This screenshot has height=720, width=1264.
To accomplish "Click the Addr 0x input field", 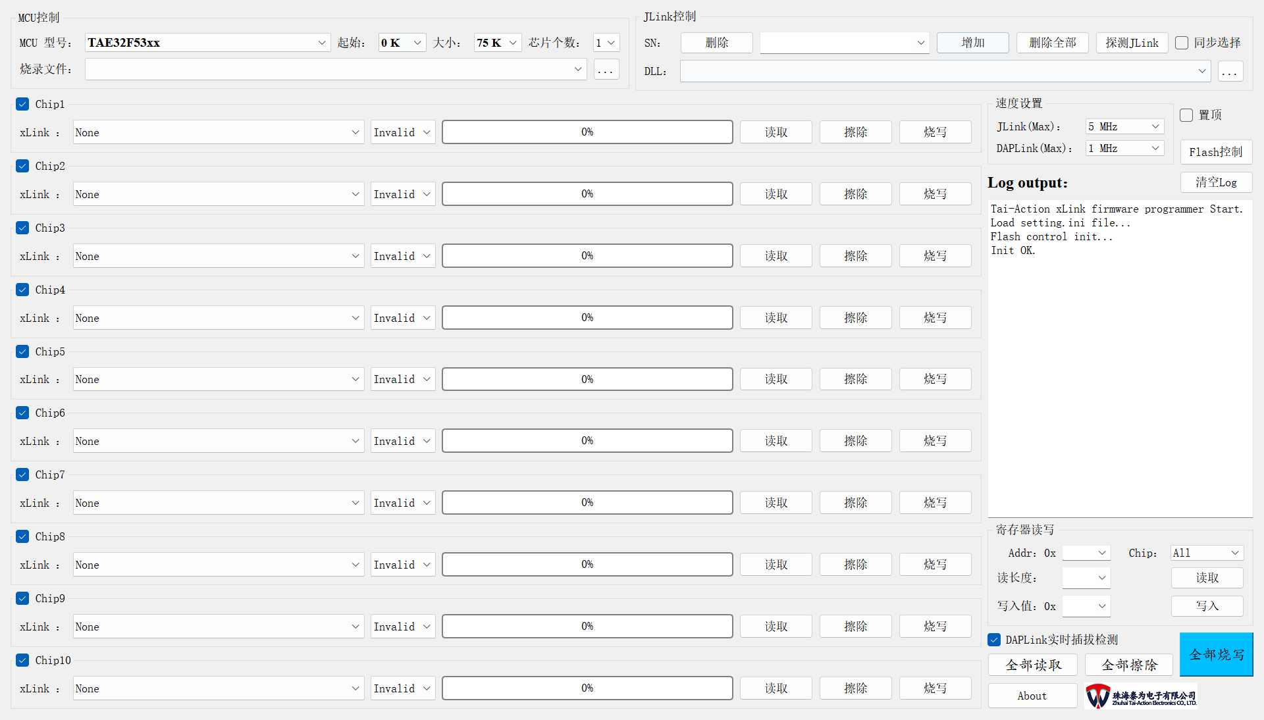I will (x=1080, y=553).
